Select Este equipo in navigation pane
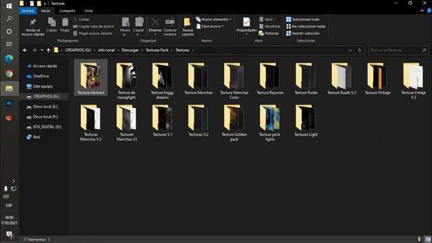 click(x=40, y=86)
